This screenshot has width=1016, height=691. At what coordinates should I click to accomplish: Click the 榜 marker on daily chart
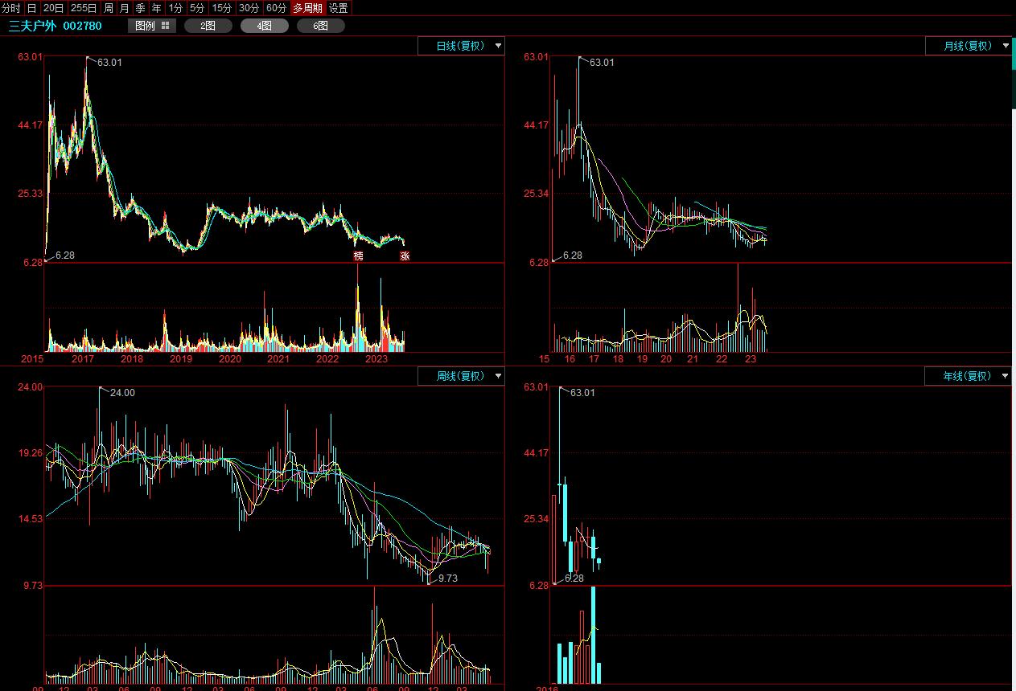point(359,256)
